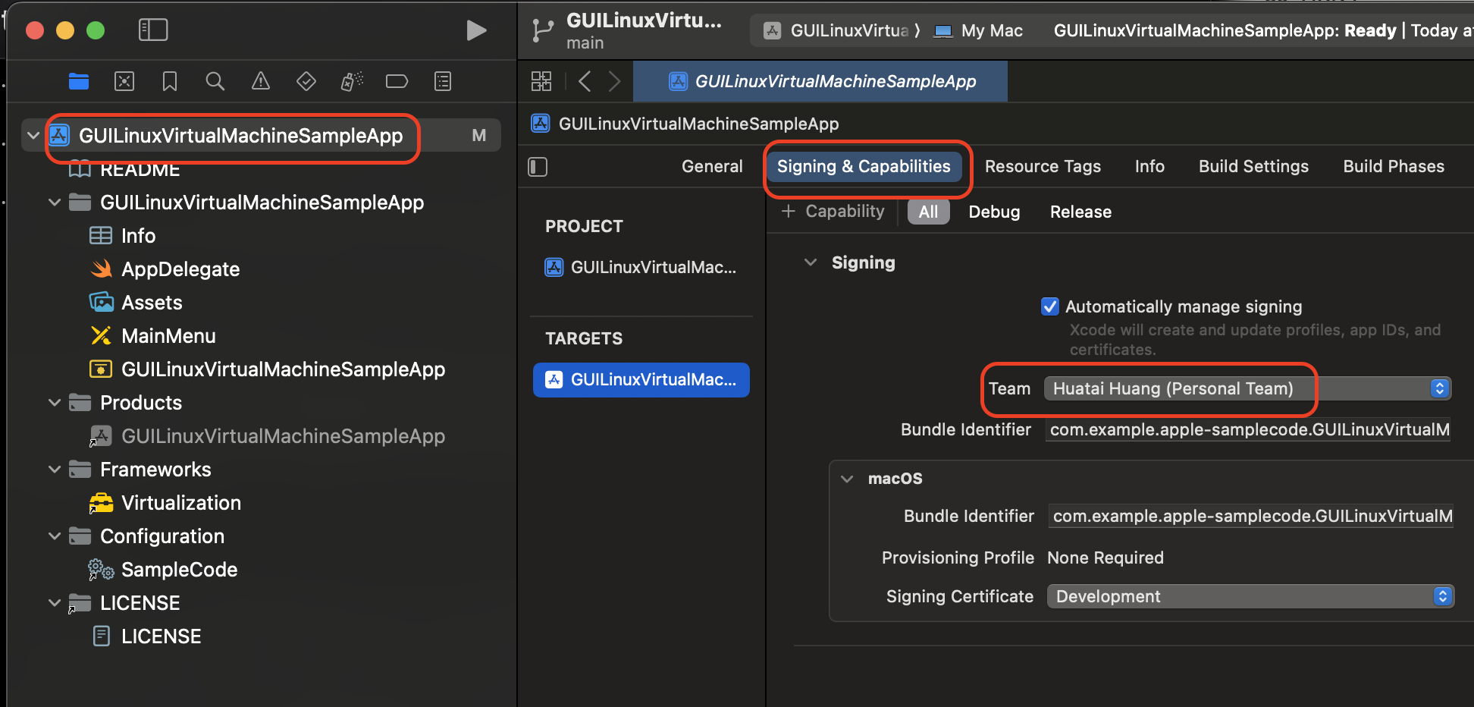Go forward with the right chevron
This screenshot has width=1474, height=707.
pos(614,81)
